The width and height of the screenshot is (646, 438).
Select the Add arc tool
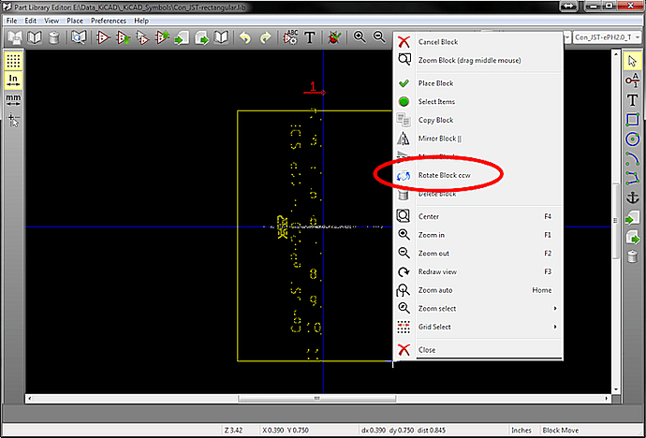pyautogui.click(x=632, y=158)
